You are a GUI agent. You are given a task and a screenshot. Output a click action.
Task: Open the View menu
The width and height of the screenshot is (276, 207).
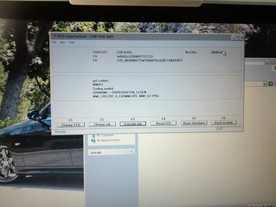click(x=63, y=42)
